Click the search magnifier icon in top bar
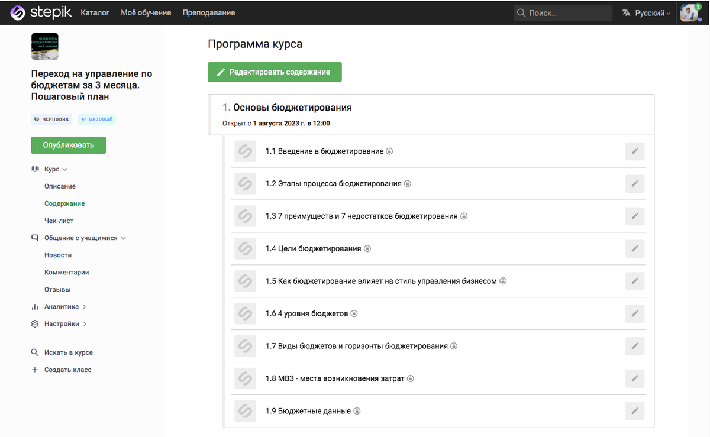Image resolution: width=710 pixels, height=437 pixels. point(520,12)
